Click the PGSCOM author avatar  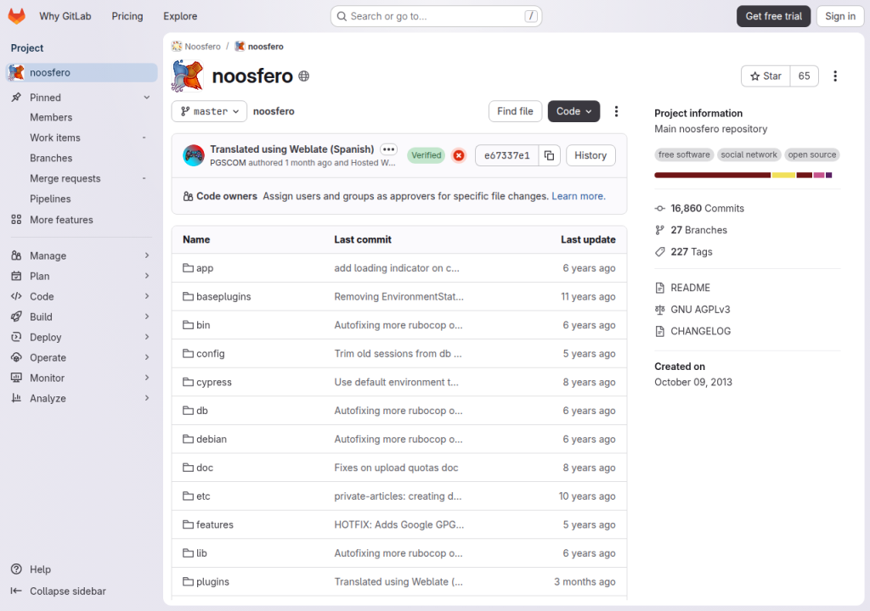(x=194, y=156)
